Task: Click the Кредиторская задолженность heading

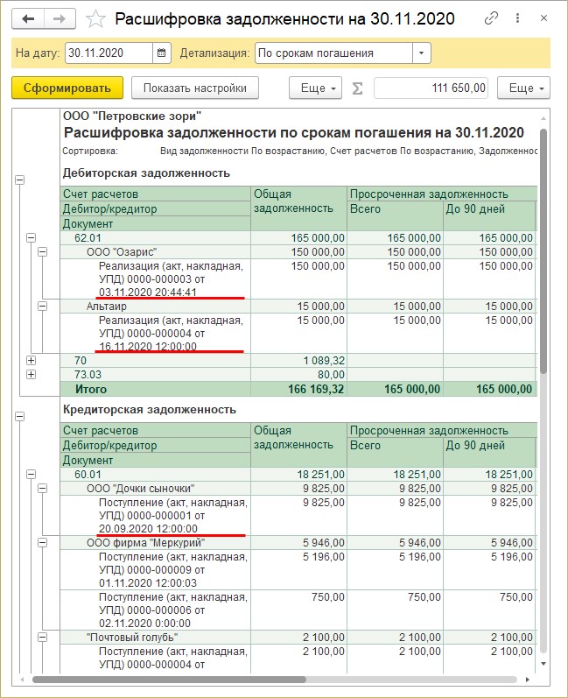Action: tap(150, 410)
